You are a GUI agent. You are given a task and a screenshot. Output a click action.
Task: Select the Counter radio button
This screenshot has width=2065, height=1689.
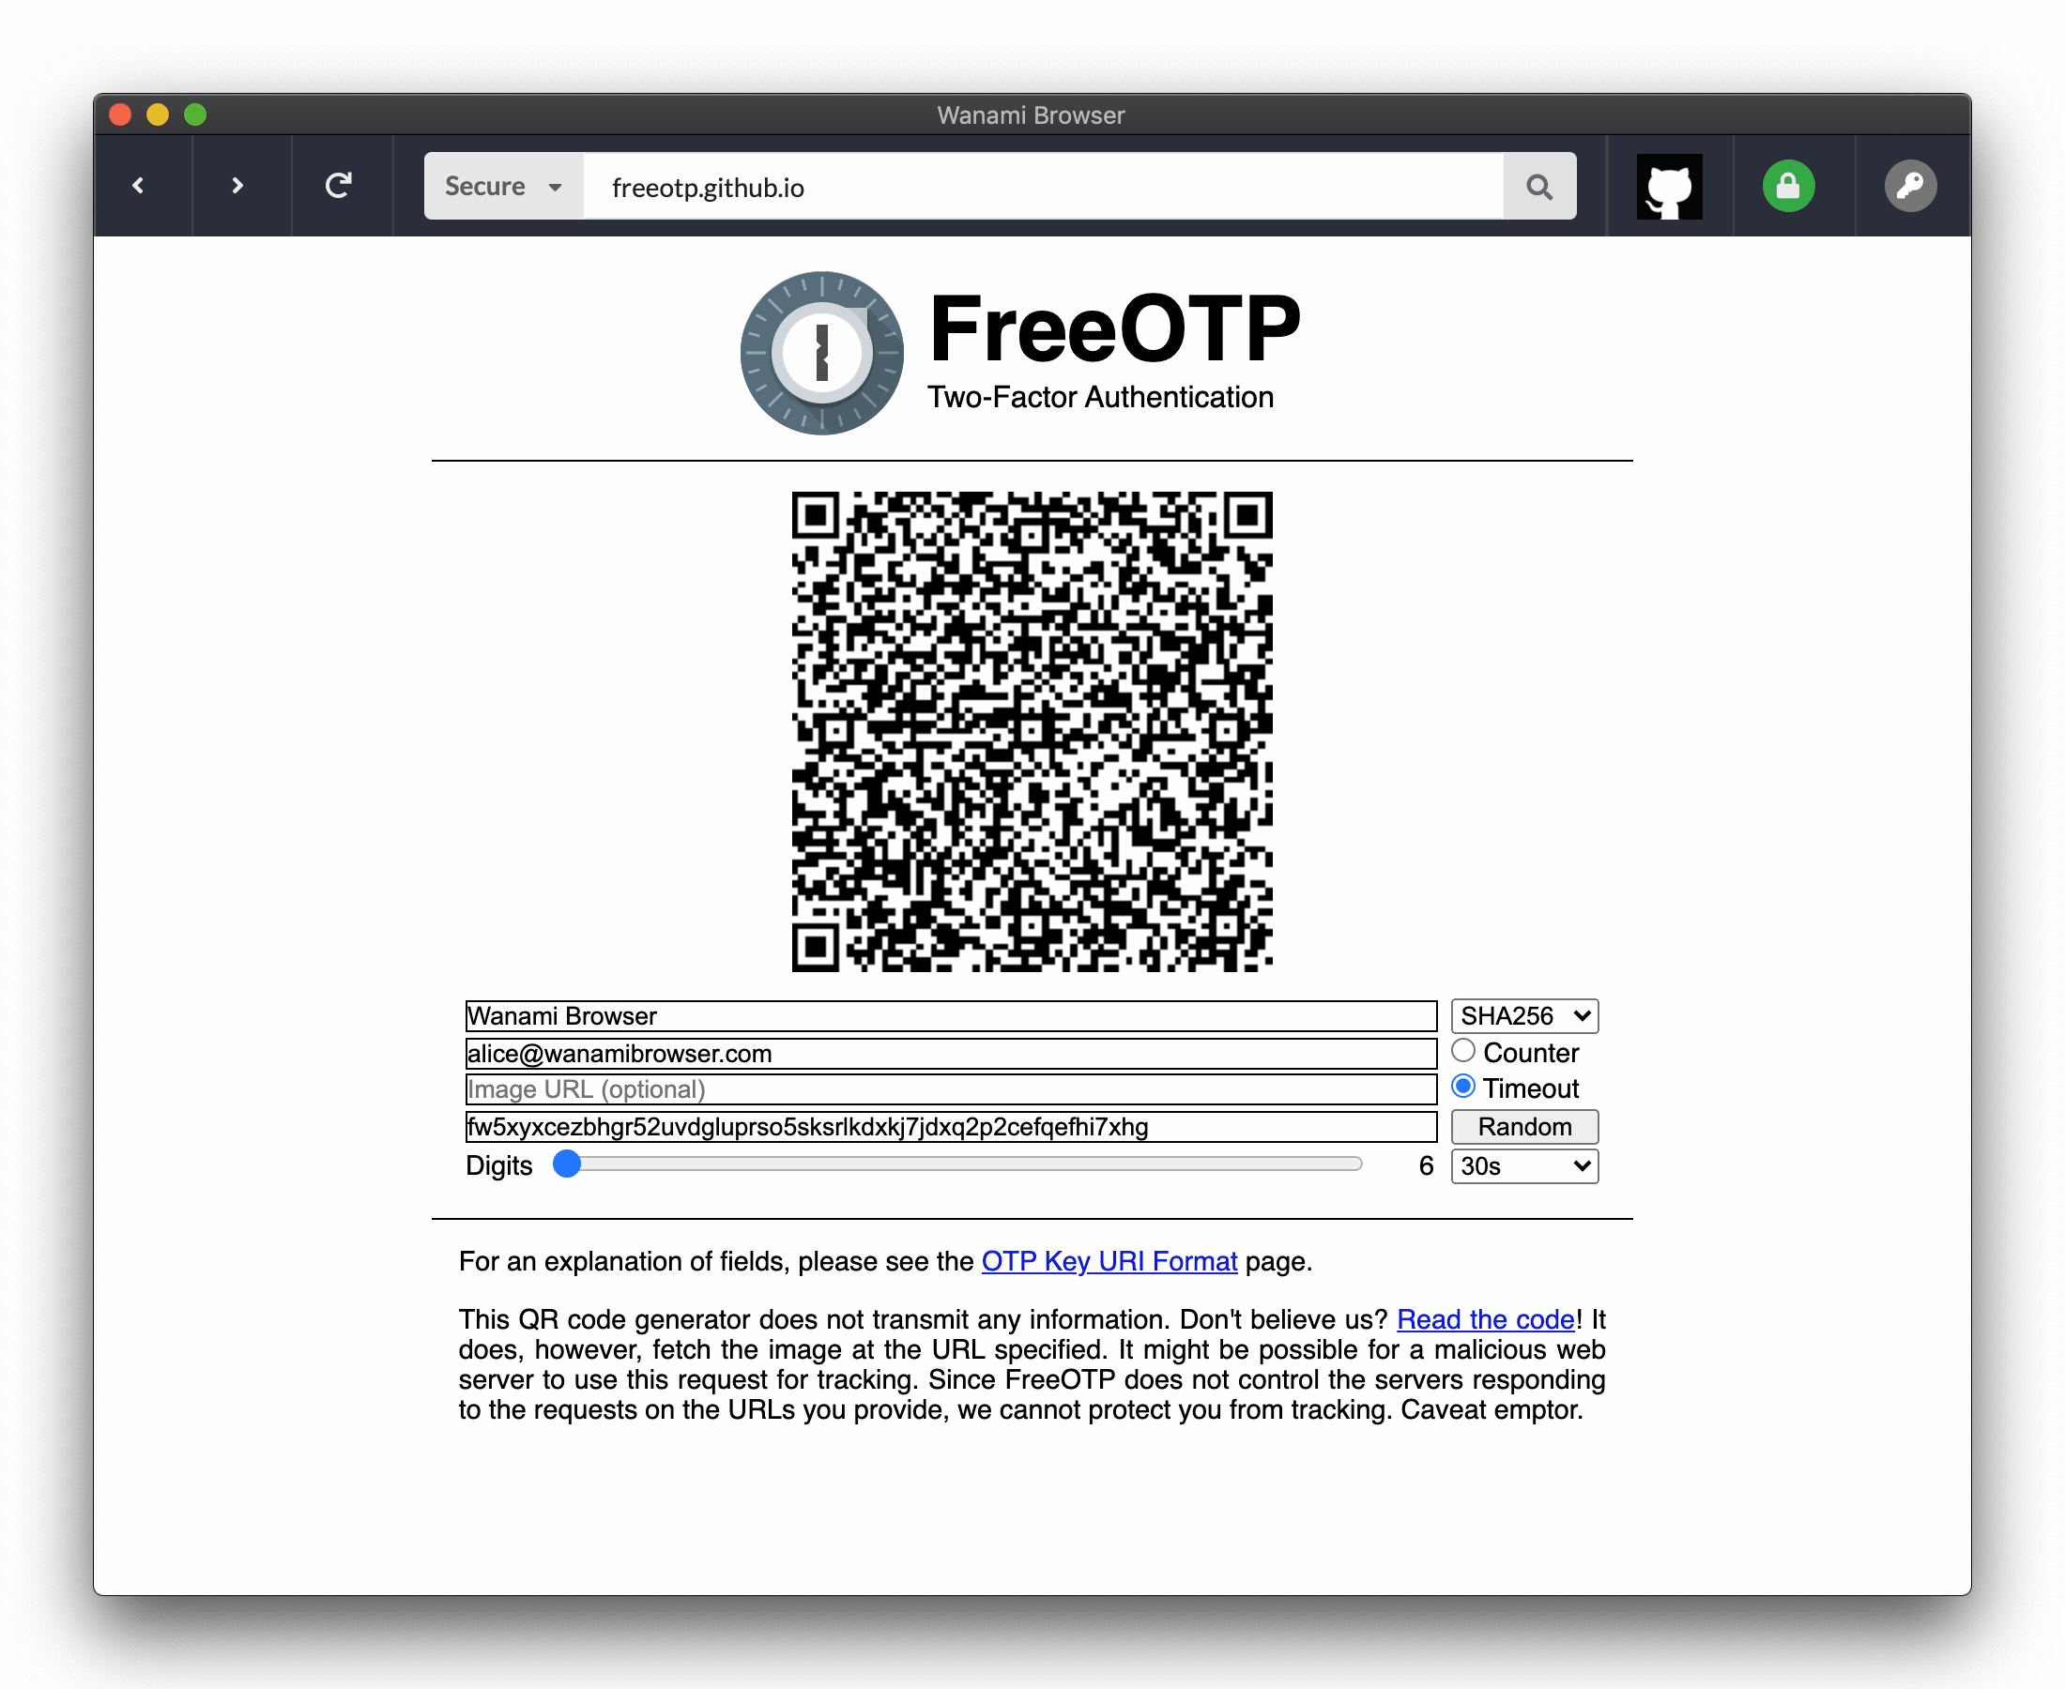(x=1461, y=1053)
